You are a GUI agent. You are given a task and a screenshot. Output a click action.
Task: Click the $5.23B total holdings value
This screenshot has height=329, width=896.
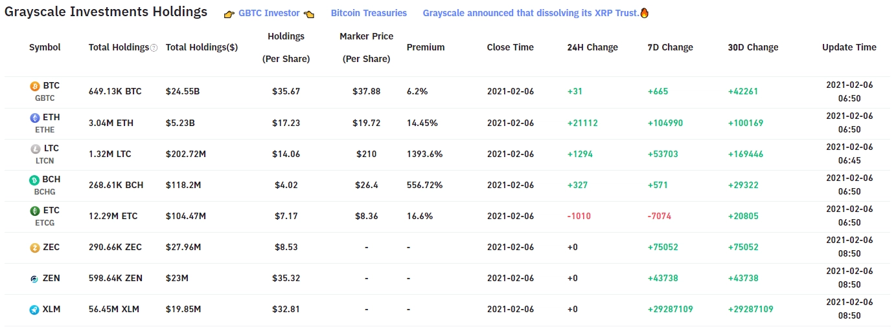181,123
